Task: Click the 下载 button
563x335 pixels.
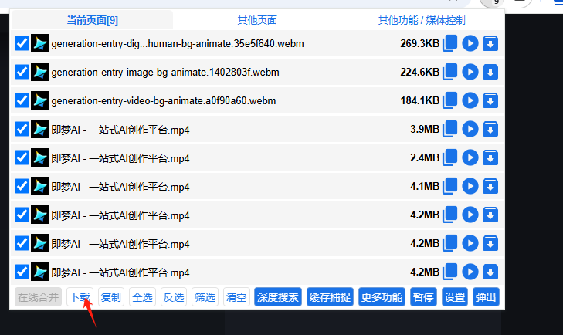Action: coord(80,297)
